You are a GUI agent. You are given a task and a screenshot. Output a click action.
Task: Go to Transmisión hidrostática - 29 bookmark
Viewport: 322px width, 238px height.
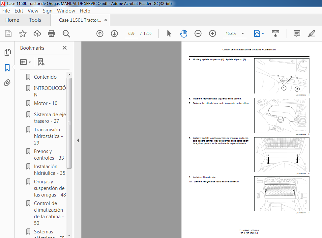tap(48, 136)
